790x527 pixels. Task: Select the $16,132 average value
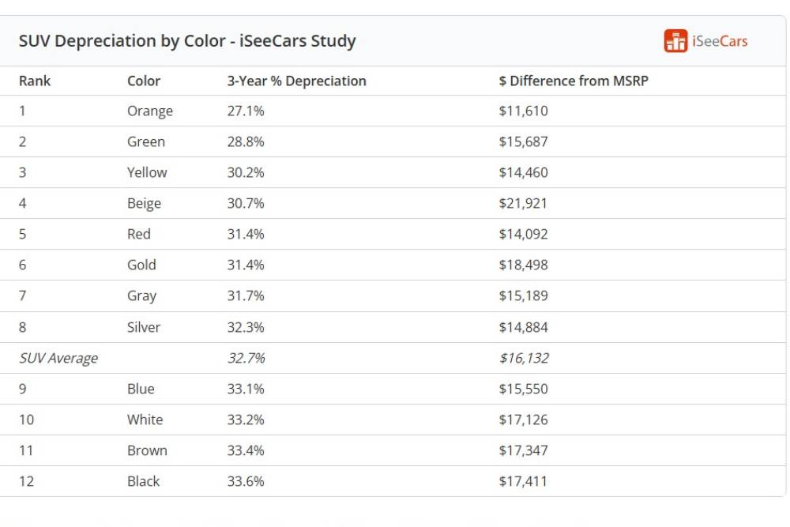coord(523,358)
